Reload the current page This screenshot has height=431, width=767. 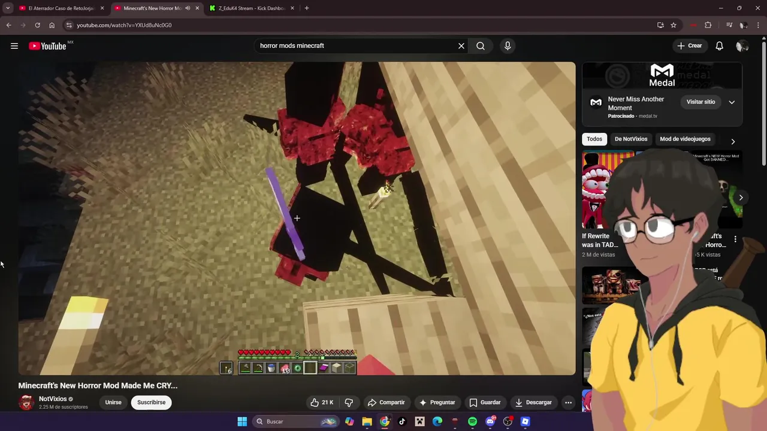[37, 25]
